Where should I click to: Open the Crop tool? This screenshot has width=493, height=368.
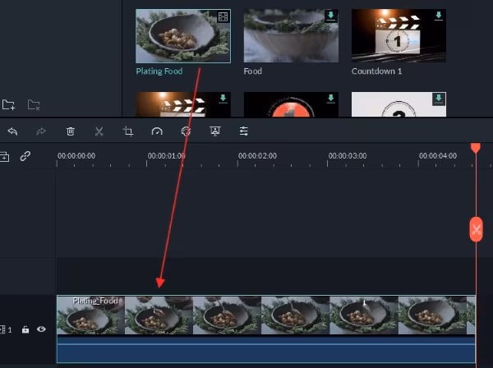(x=128, y=131)
